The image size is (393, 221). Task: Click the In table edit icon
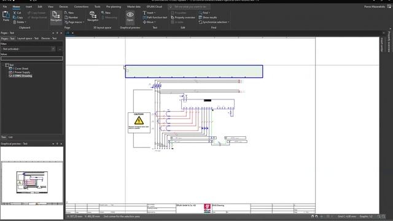click(x=173, y=22)
